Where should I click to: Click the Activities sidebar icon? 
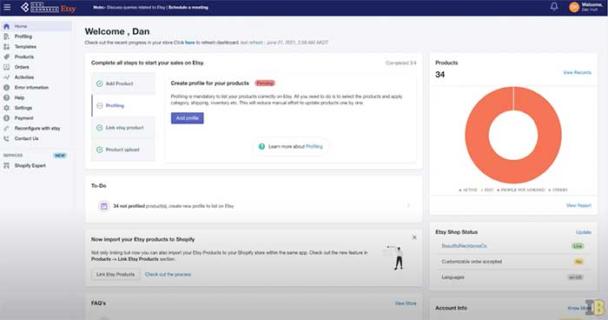[6, 77]
